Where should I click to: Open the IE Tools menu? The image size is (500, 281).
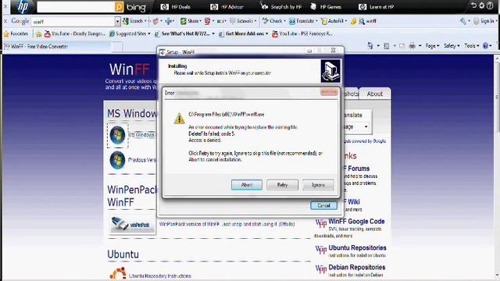[471, 46]
